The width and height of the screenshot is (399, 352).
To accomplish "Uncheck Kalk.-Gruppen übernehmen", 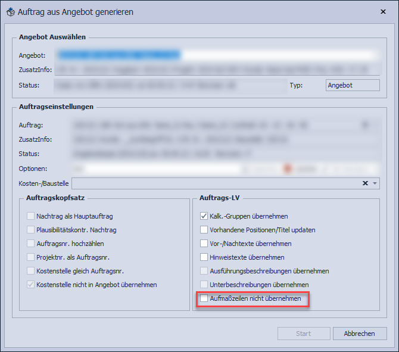I will pyautogui.click(x=204, y=216).
